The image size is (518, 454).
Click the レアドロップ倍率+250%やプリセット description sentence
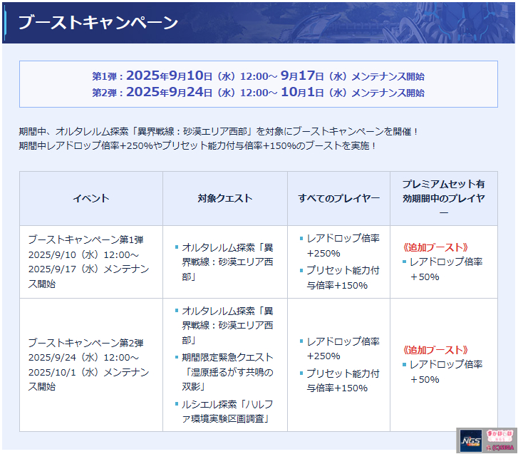pos(197,145)
